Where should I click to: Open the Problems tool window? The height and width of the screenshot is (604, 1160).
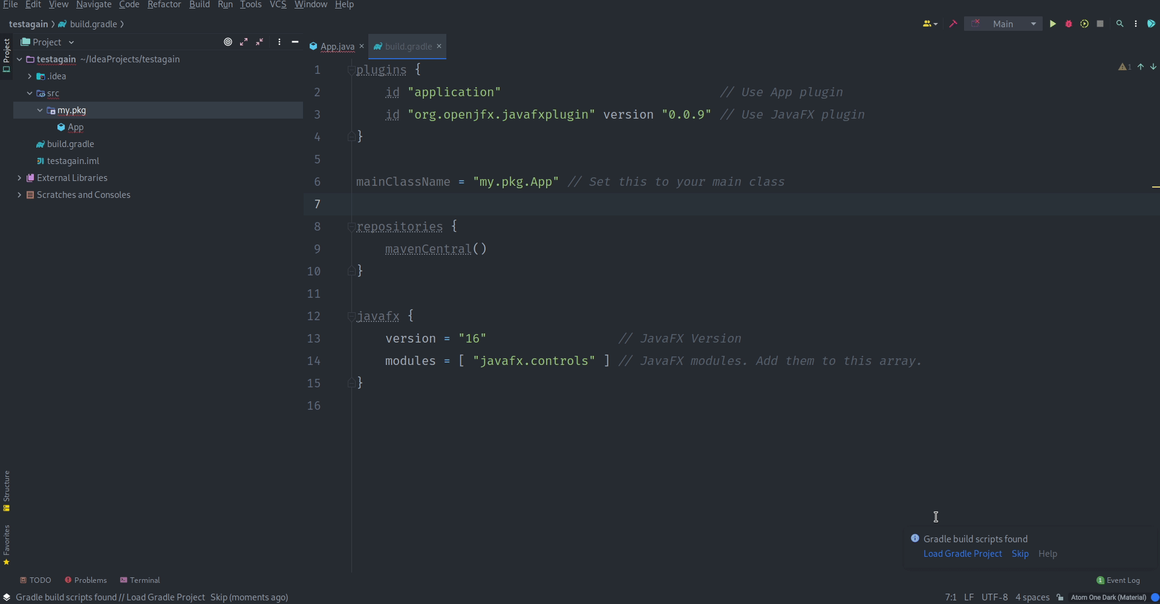86,580
